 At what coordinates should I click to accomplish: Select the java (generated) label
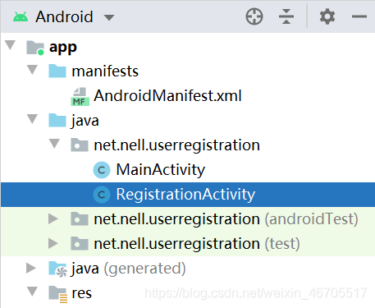[x=129, y=269]
